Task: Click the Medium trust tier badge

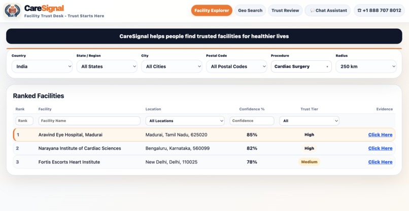Action: [310, 162]
